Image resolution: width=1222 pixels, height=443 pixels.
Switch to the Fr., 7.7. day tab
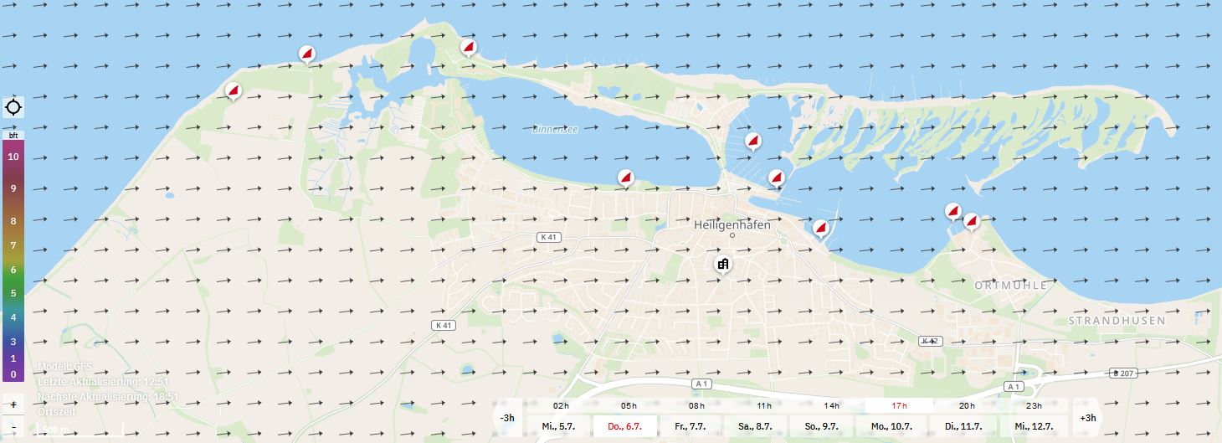(x=692, y=426)
